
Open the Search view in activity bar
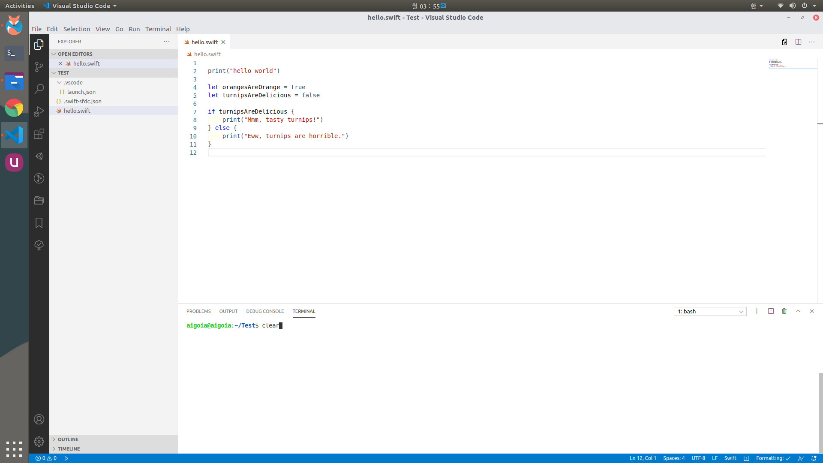click(39, 89)
